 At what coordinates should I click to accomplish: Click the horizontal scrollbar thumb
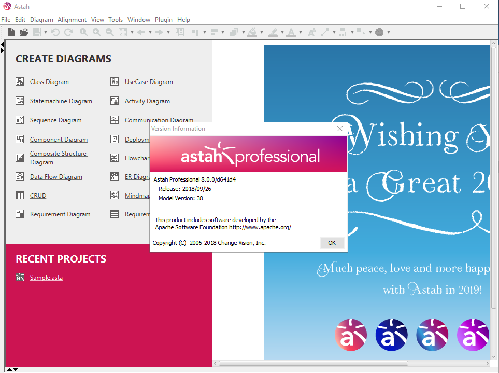click(313, 363)
